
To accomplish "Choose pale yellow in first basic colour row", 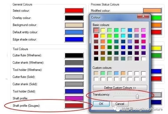I will tap(103, 30).
